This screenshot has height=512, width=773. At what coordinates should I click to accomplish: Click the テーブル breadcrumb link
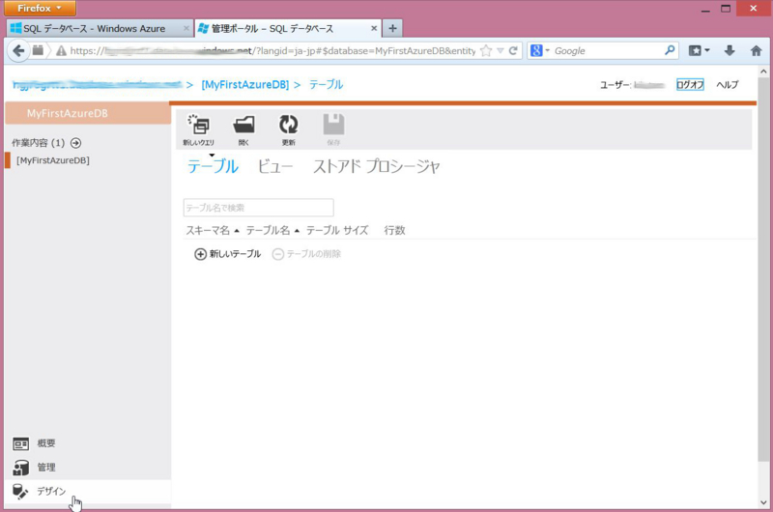point(326,85)
